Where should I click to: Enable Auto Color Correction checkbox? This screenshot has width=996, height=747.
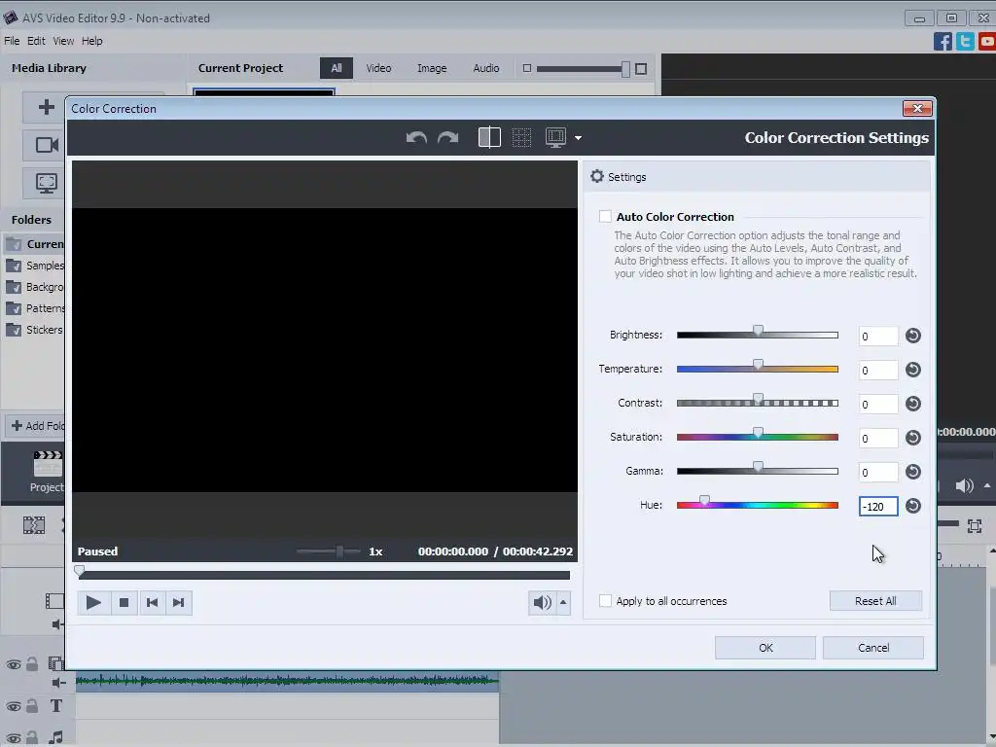click(605, 217)
